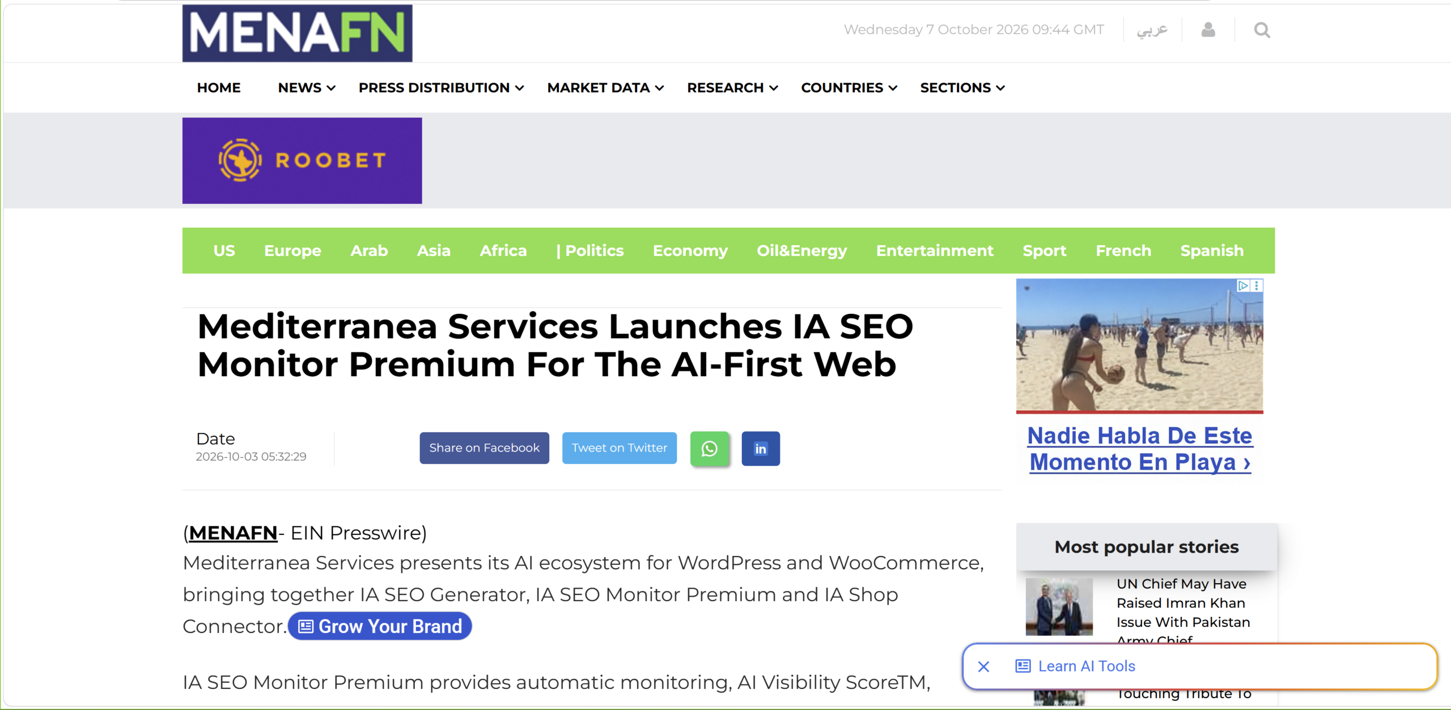Open the Politics category
Viewport: 1451px width, 710px height.
pos(590,250)
